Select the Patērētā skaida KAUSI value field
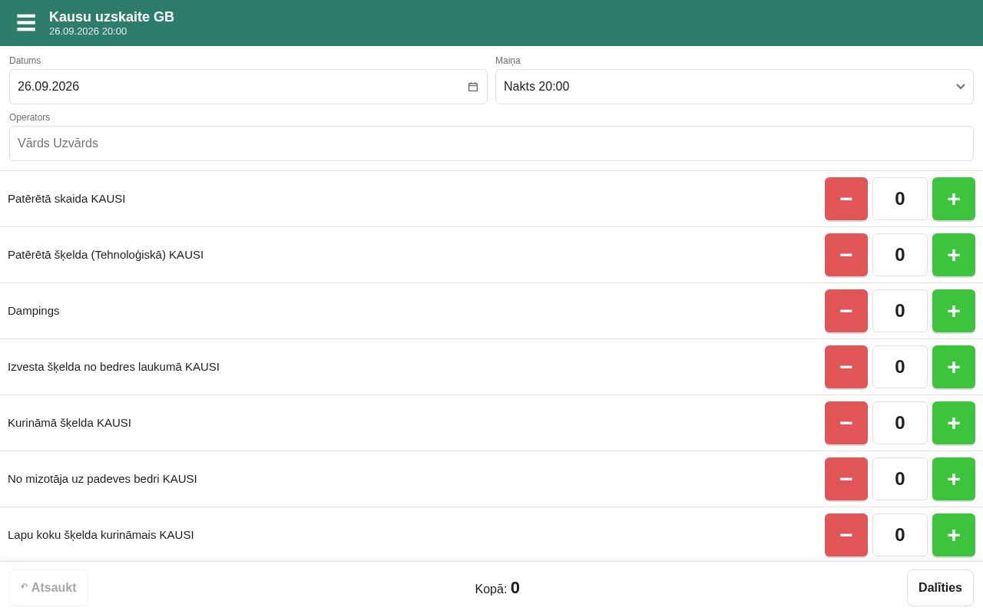The image size is (983, 614). [x=900, y=199]
